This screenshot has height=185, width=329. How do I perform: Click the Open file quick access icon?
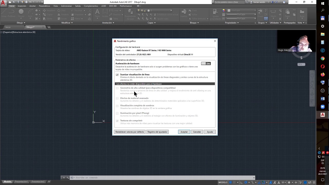point(14,2)
